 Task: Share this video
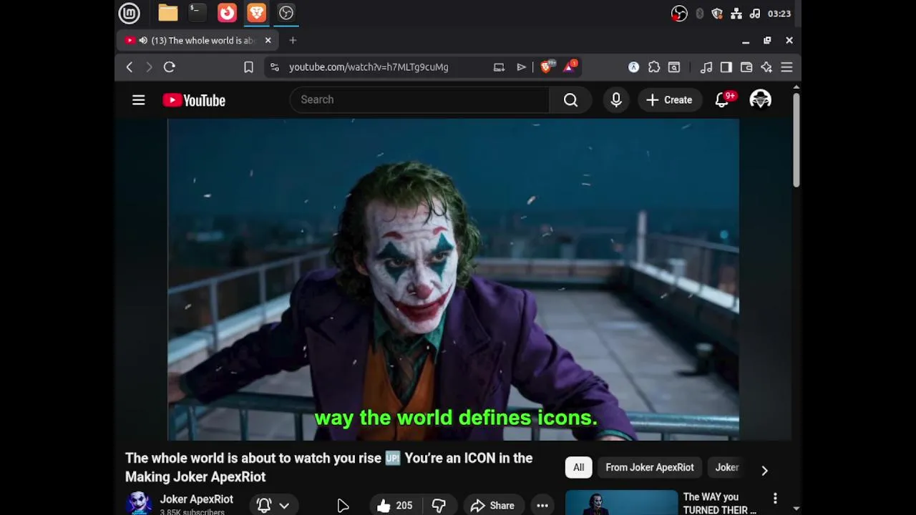[493, 506]
